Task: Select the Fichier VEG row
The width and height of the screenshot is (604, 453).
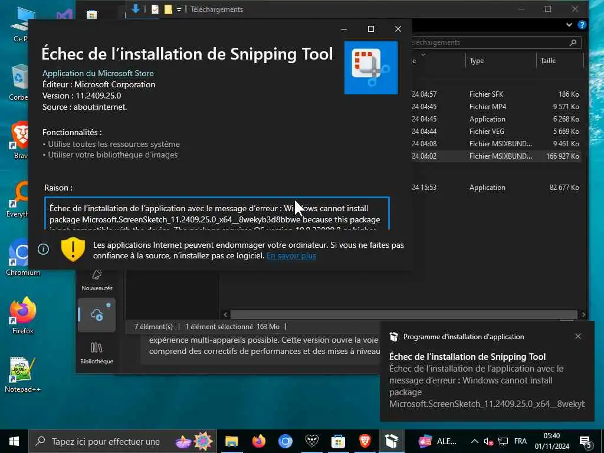Action: tap(496, 132)
